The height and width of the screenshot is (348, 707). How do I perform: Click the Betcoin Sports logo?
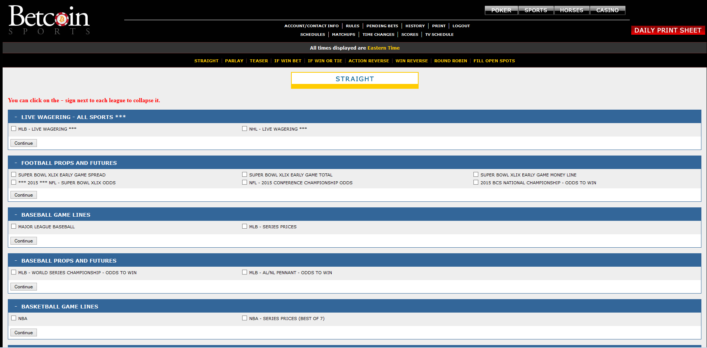[x=49, y=21]
